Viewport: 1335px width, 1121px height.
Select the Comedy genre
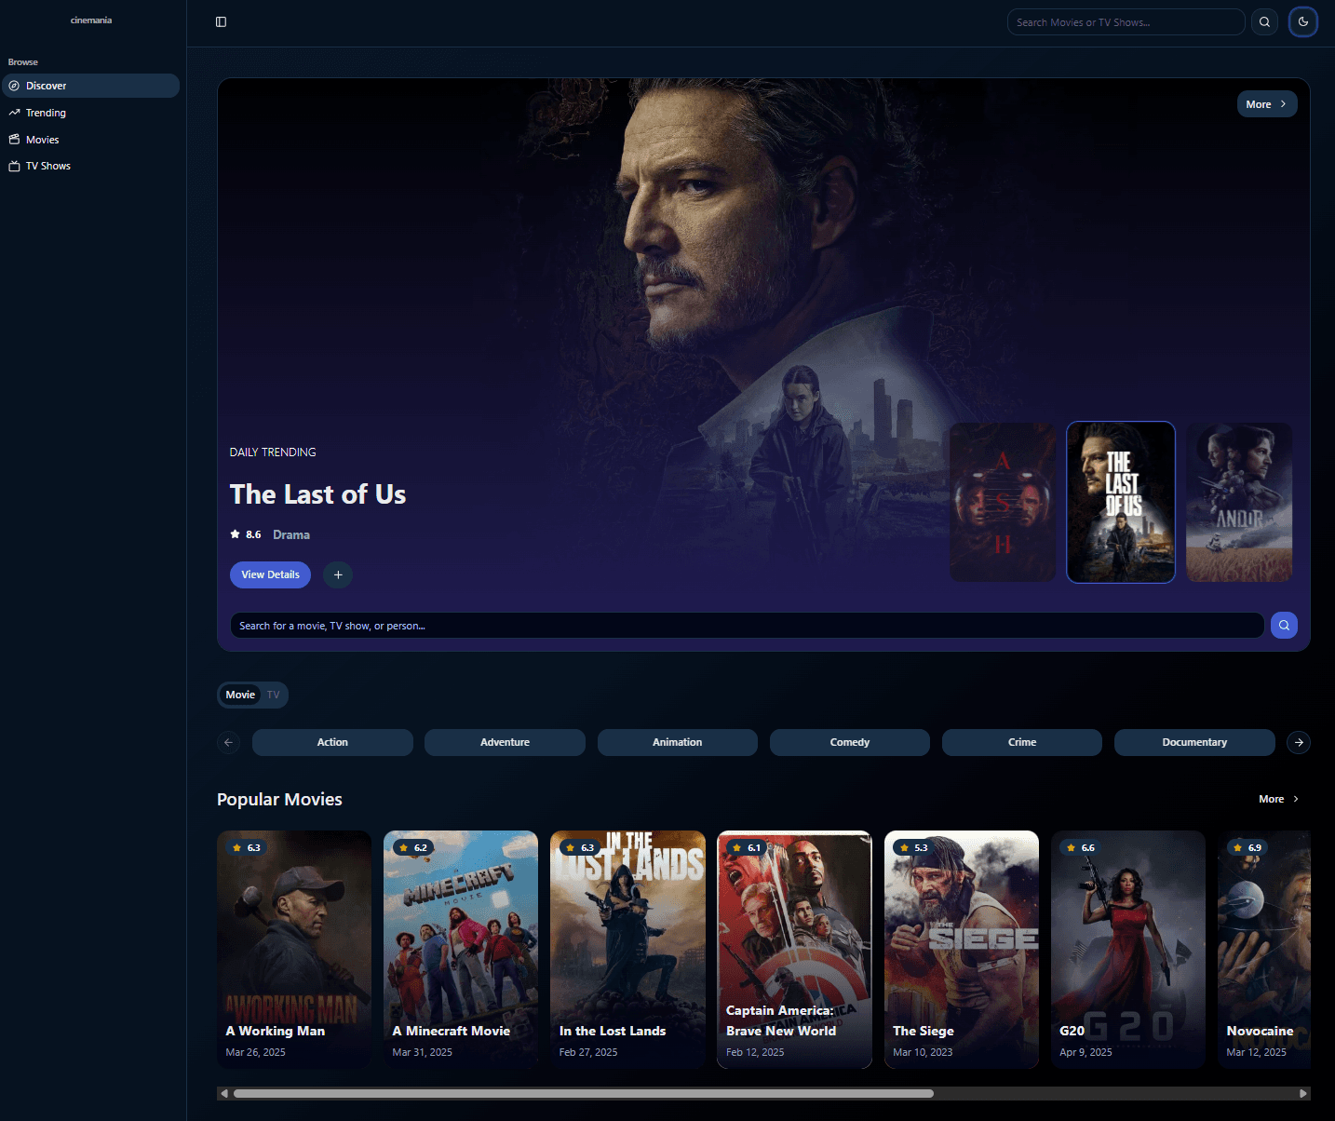(850, 742)
